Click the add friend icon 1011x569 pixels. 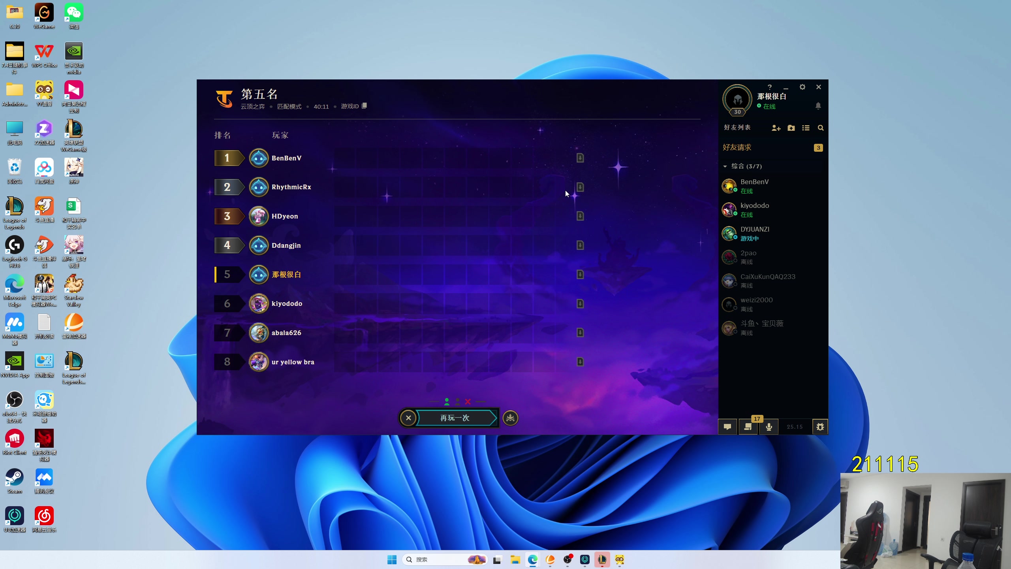pyautogui.click(x=776, y=128)
